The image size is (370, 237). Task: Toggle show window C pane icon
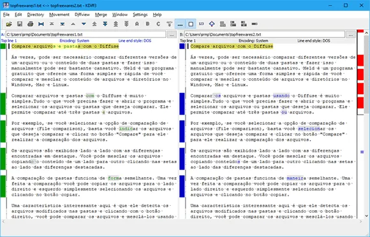click(x=244, y=24)
